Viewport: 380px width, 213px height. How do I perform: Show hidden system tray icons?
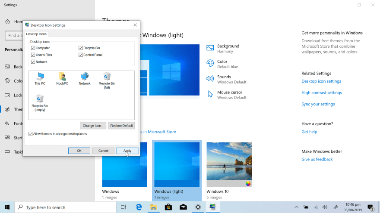pyautogui.click(x=296, y=207)
